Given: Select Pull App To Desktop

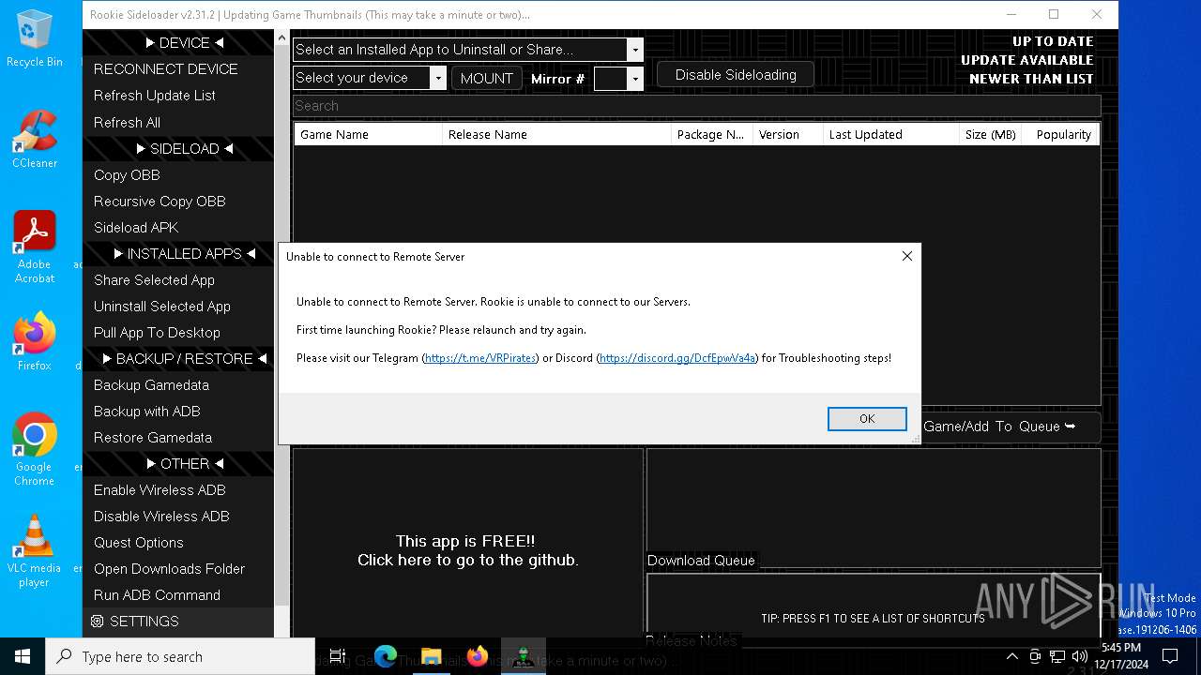Looking at the screenshot, I should (x=178, y=333).
